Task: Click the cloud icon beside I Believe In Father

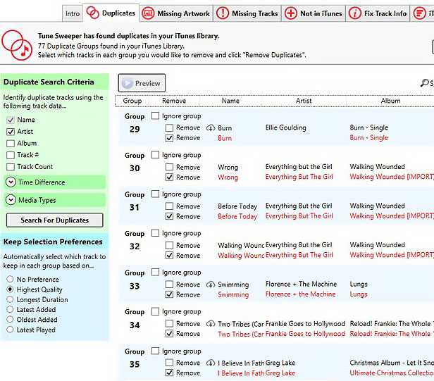Action: 211,363
